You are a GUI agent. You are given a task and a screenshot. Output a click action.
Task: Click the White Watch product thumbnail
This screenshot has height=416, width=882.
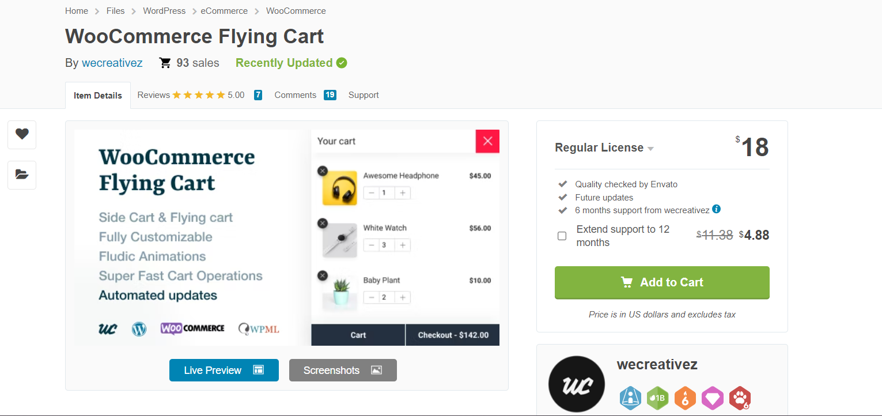(x=340, y=240)
